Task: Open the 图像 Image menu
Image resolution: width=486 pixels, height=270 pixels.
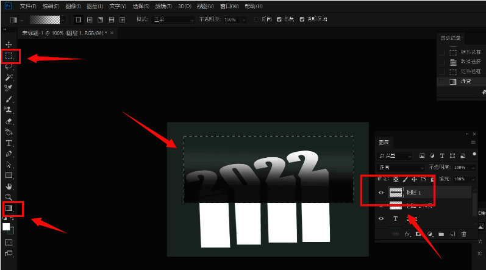Action: (x=73, y=6)
